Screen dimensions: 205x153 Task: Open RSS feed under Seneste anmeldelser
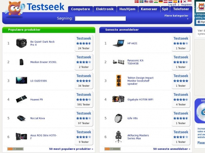pyautogui.click(x=112, y=149)
